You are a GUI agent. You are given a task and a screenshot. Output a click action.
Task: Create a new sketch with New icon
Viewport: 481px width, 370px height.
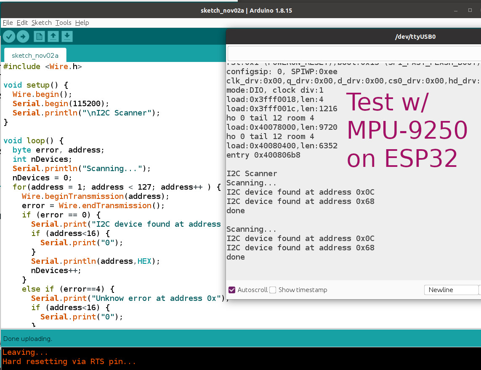[x=39, y=37]
